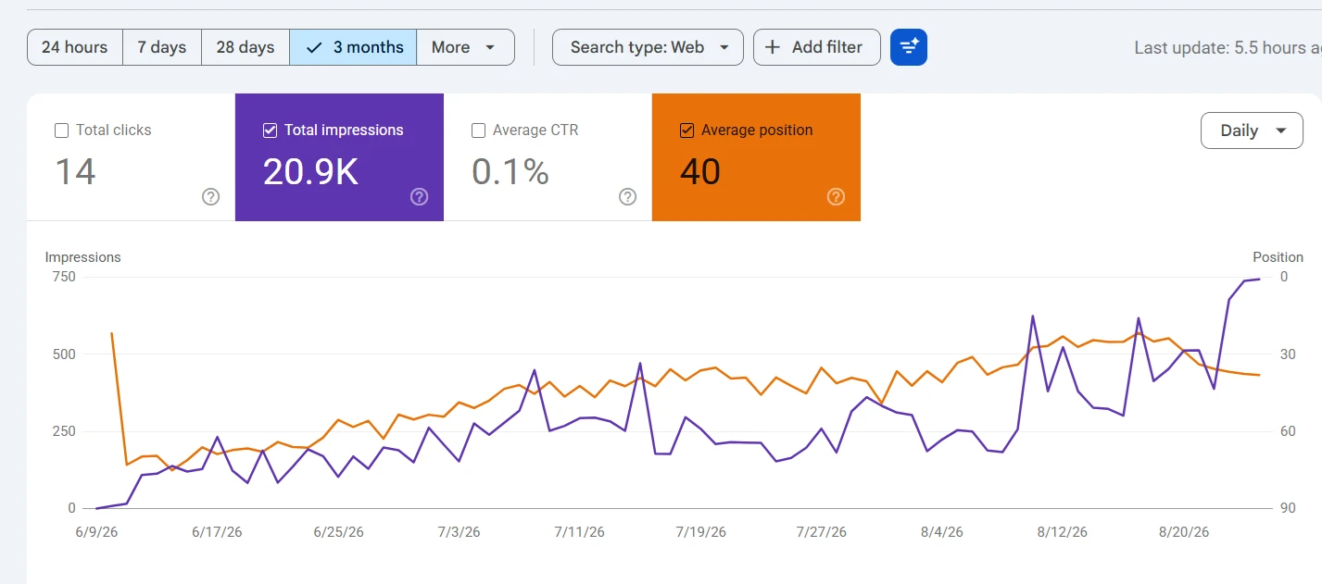This screenshot has width=1322, height=584.
Task: Click the 6/9/26 date axis label
Action: point(96,532)
